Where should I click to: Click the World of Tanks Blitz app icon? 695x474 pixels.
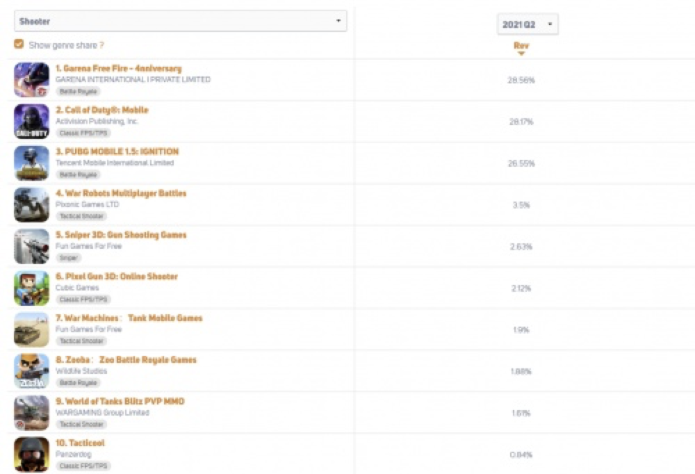(31, 414)
